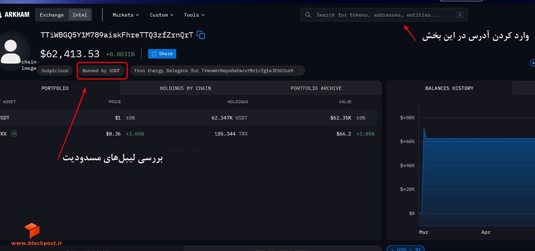The image size is (535, 251).
Task: Open the HOLDINGS BY CHAIN tab
Action: [x=185, y=88]
